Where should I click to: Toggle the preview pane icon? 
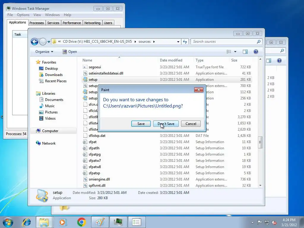point(245,52)
